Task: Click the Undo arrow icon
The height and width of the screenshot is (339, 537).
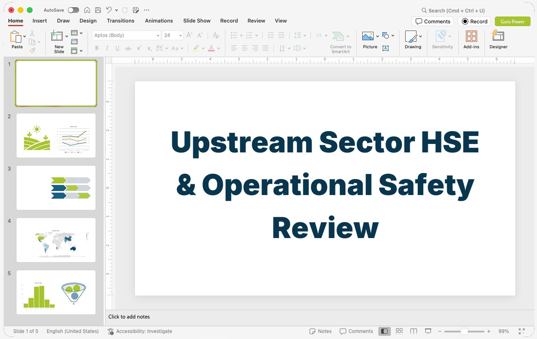Action: point(109,10)
